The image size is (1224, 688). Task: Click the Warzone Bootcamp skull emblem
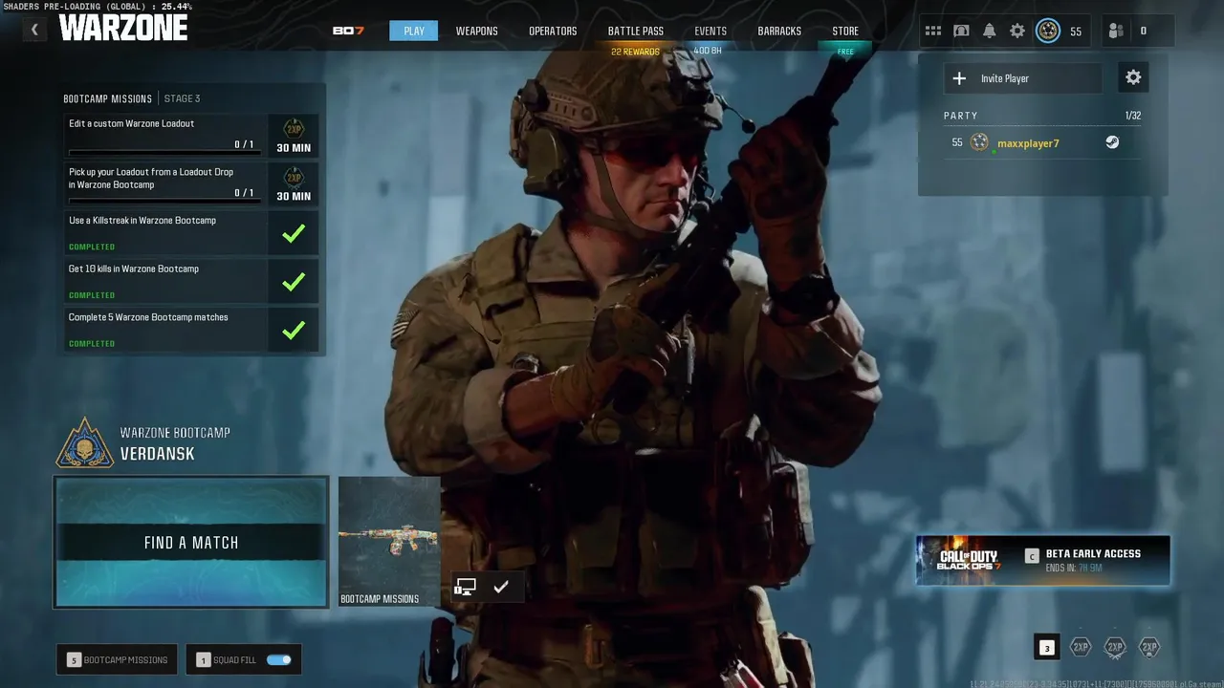pyautogui.click(x=85, y=443)
